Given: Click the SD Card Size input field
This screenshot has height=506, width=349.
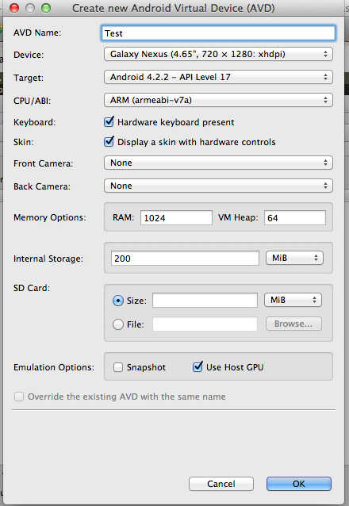Looking at the screenshot, I should tap(205, 301).
